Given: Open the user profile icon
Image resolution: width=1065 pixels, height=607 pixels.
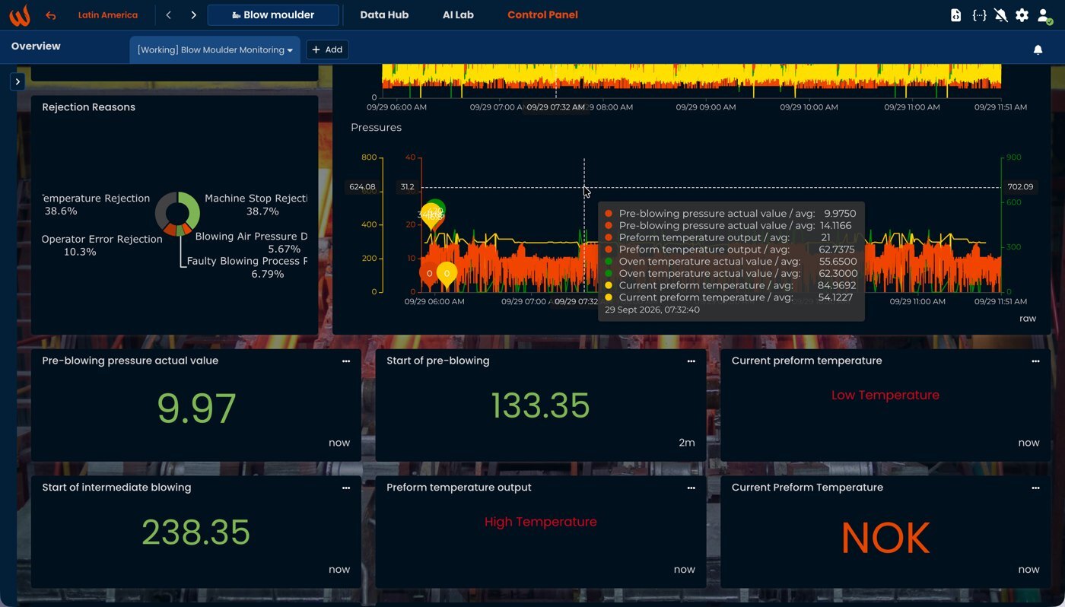Looking at the screenshot, I should tap(1044, 16).
